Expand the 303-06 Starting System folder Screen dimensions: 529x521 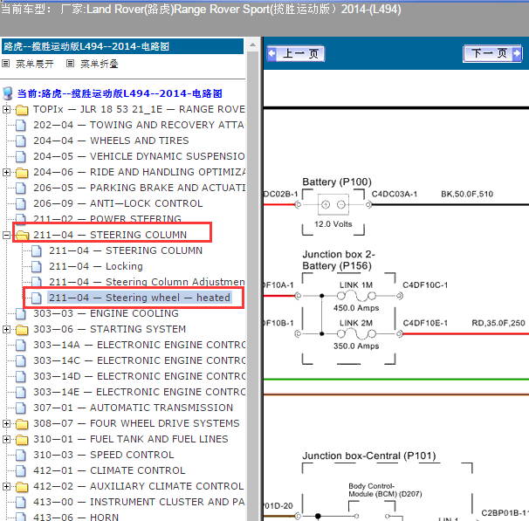pyautogui.click(x=6, y=329)
